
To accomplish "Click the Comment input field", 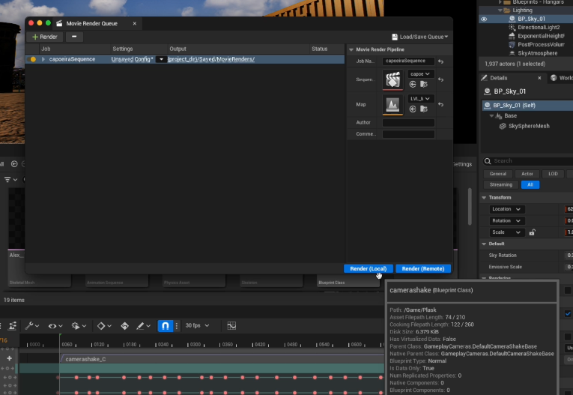I will point(408,134).
